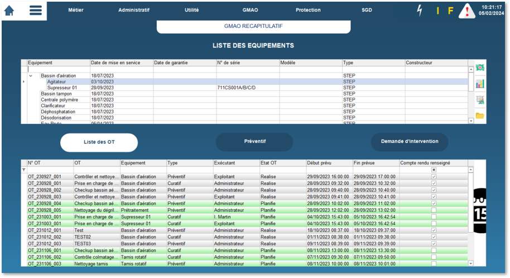Click serial number 711CS001A/B/C/D
Viewport: 510px width, 278px height.
pyautogui.click(x=236, y=88)
